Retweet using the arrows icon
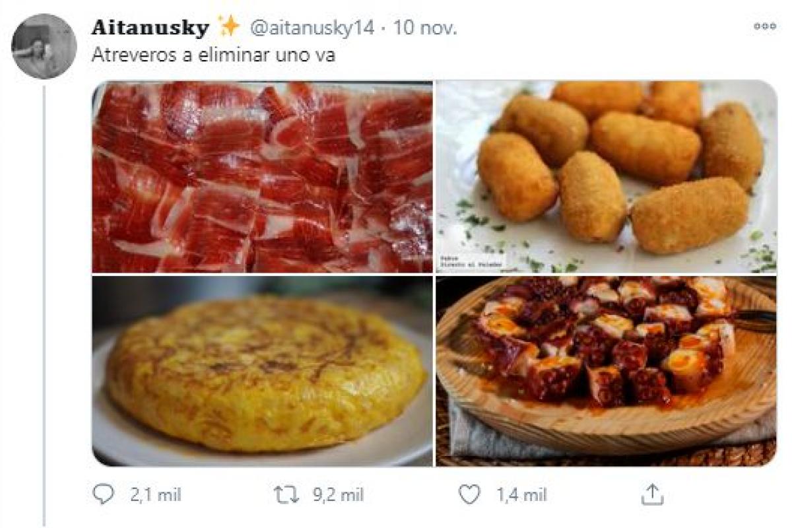This screenshot has height=528, width=792. pos(287,494)
